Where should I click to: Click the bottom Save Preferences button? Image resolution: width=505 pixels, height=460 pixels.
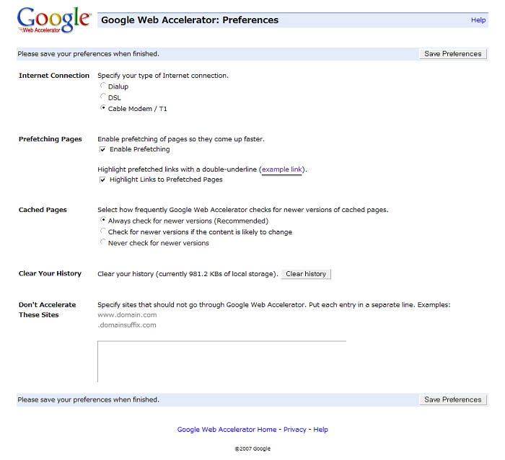point(453,399)
